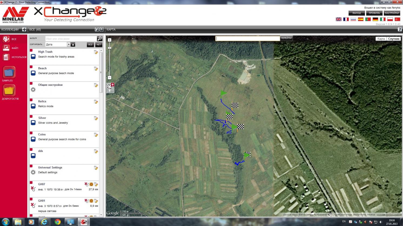Edit the Universal Settings item
Viewport: 403px width, 226px height.
96,168
